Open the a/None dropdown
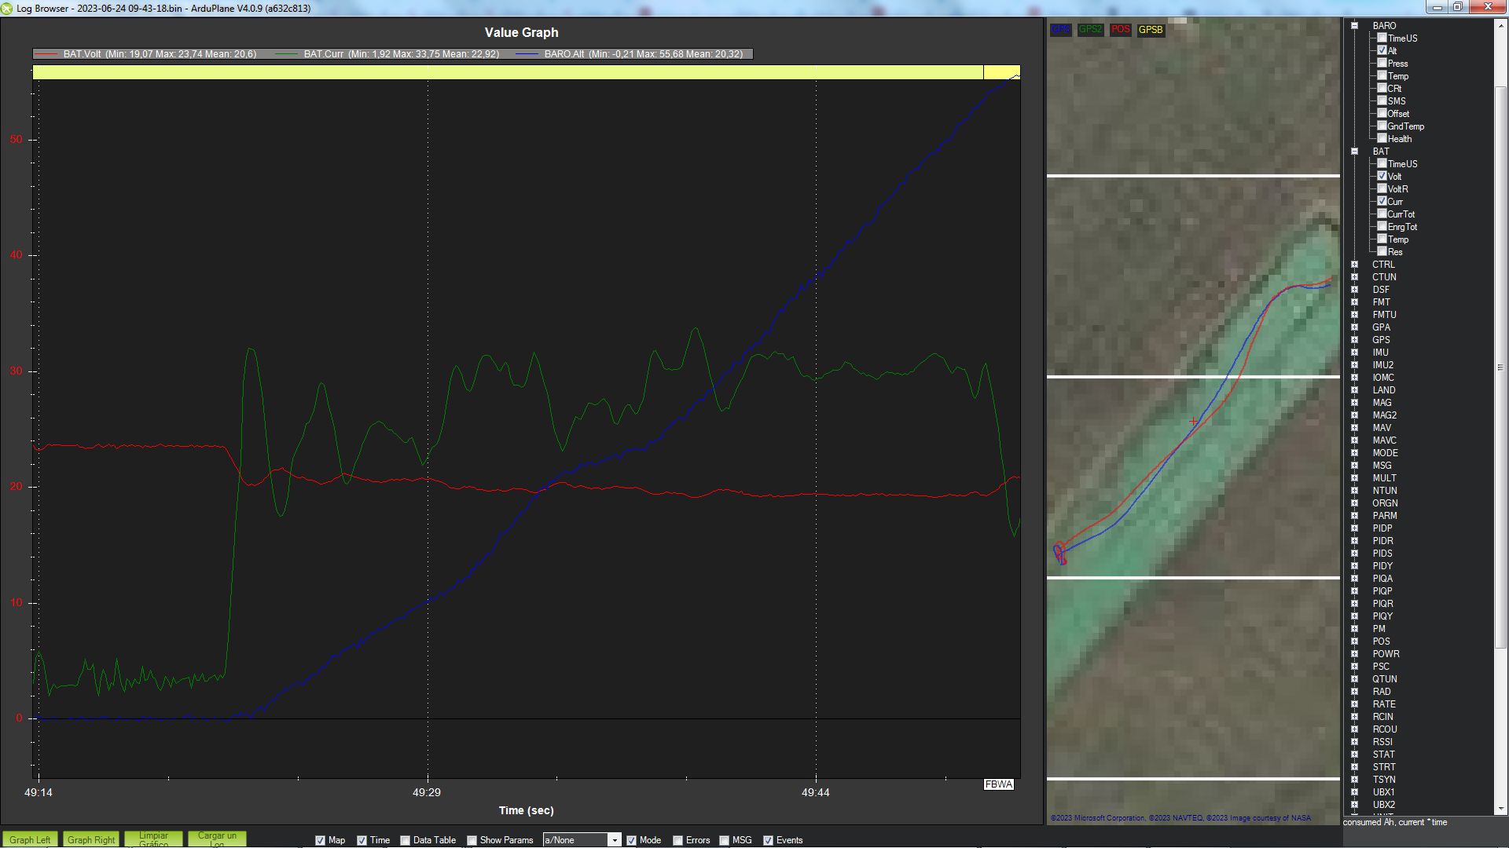 tap(614, 840)
